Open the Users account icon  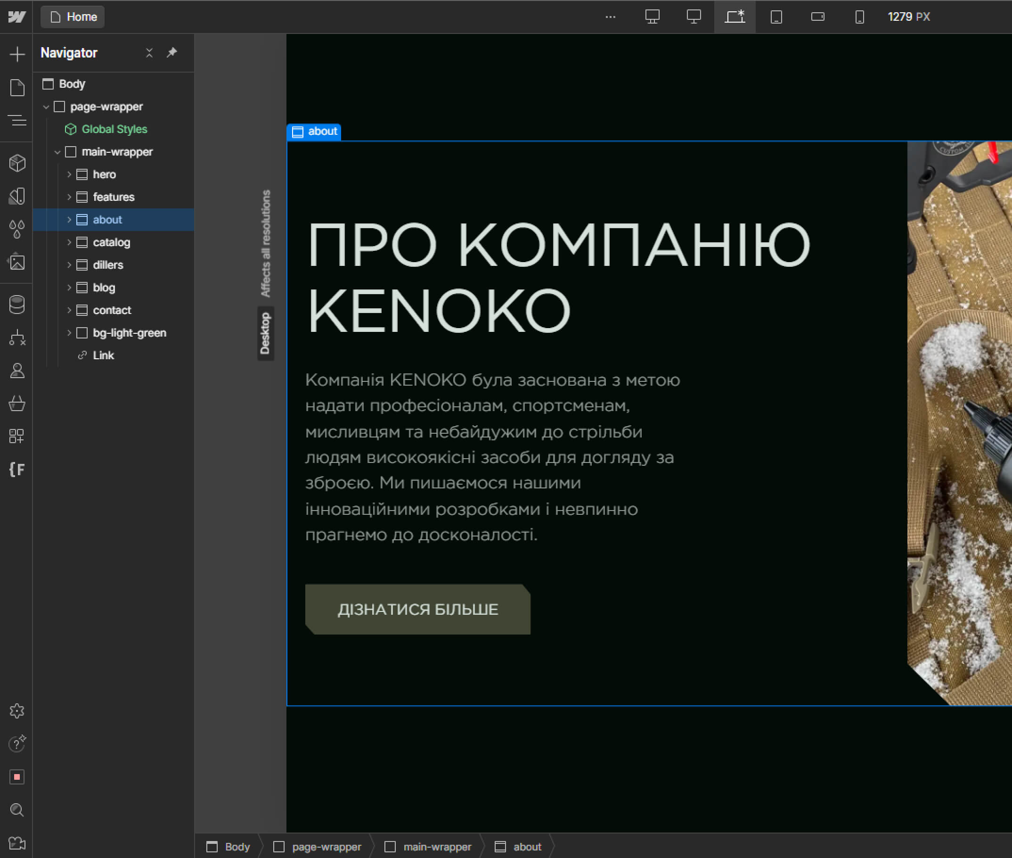pyautogui.click(x=17, y=371)
